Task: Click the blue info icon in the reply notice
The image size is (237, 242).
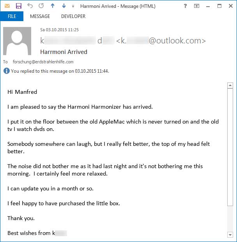Action: click(x=7, y=71)
